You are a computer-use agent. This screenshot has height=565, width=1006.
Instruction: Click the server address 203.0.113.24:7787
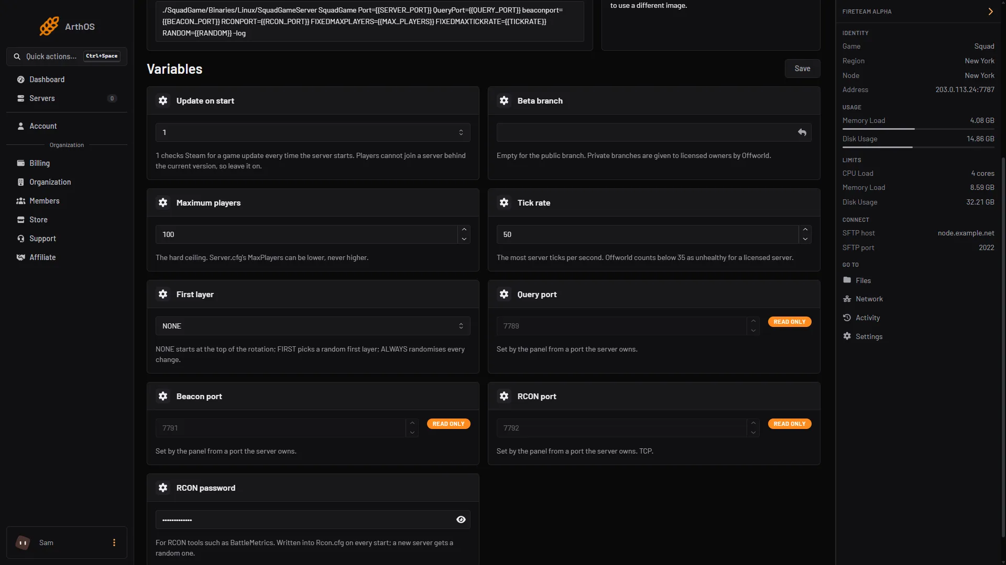(x=965, y=89)
